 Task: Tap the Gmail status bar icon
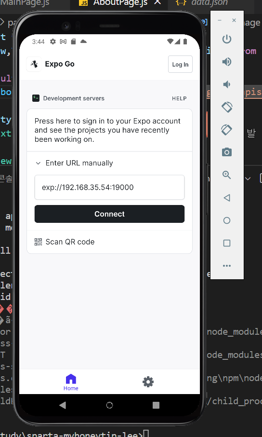(63, 41)
